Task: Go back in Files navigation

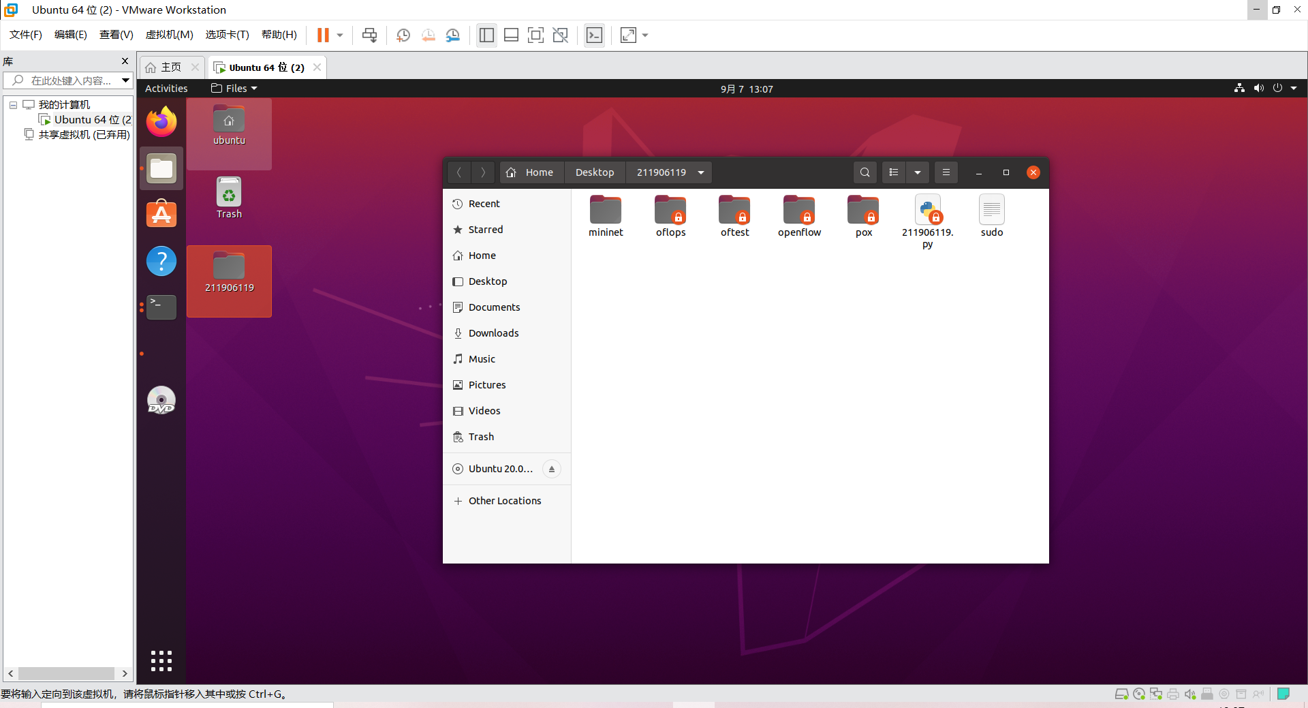Action: coord(459,172)
